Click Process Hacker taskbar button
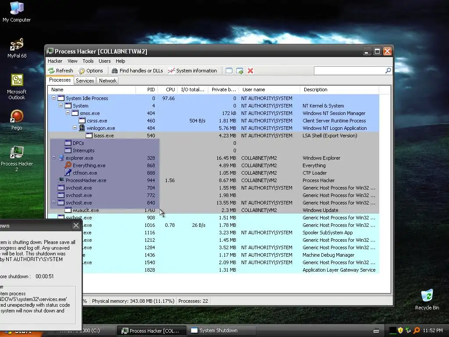The height and width of the screenshot is (337, 449). 152,331
